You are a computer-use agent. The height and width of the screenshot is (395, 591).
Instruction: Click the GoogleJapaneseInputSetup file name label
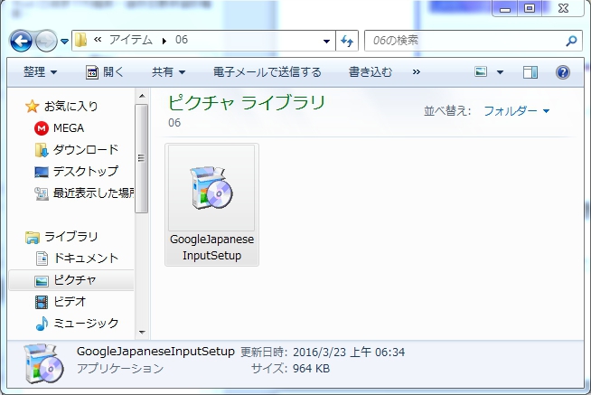click(x=211, y=248)
